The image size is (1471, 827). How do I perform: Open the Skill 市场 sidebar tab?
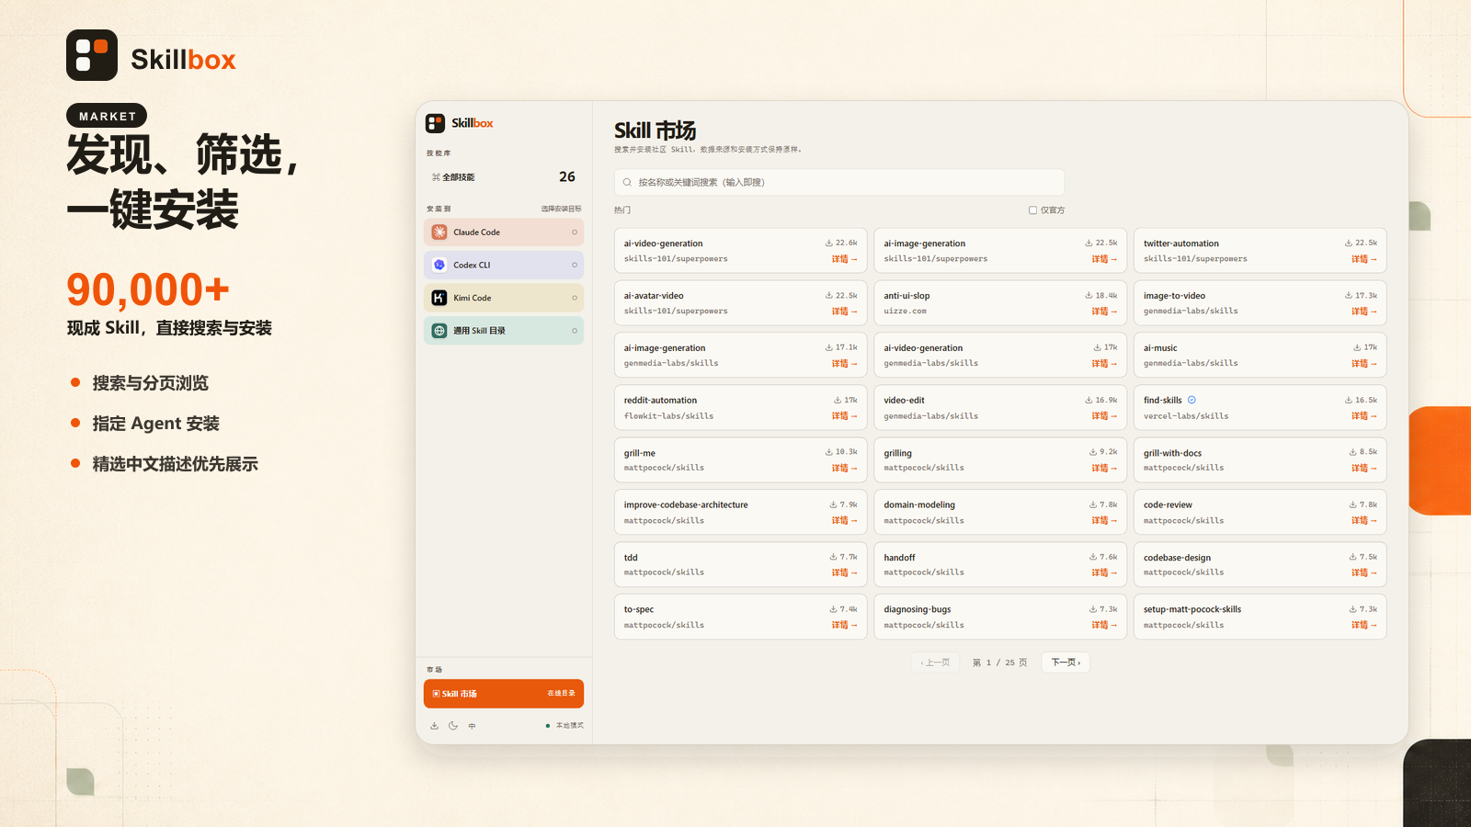pyautogui.click(x=504, y=694)
